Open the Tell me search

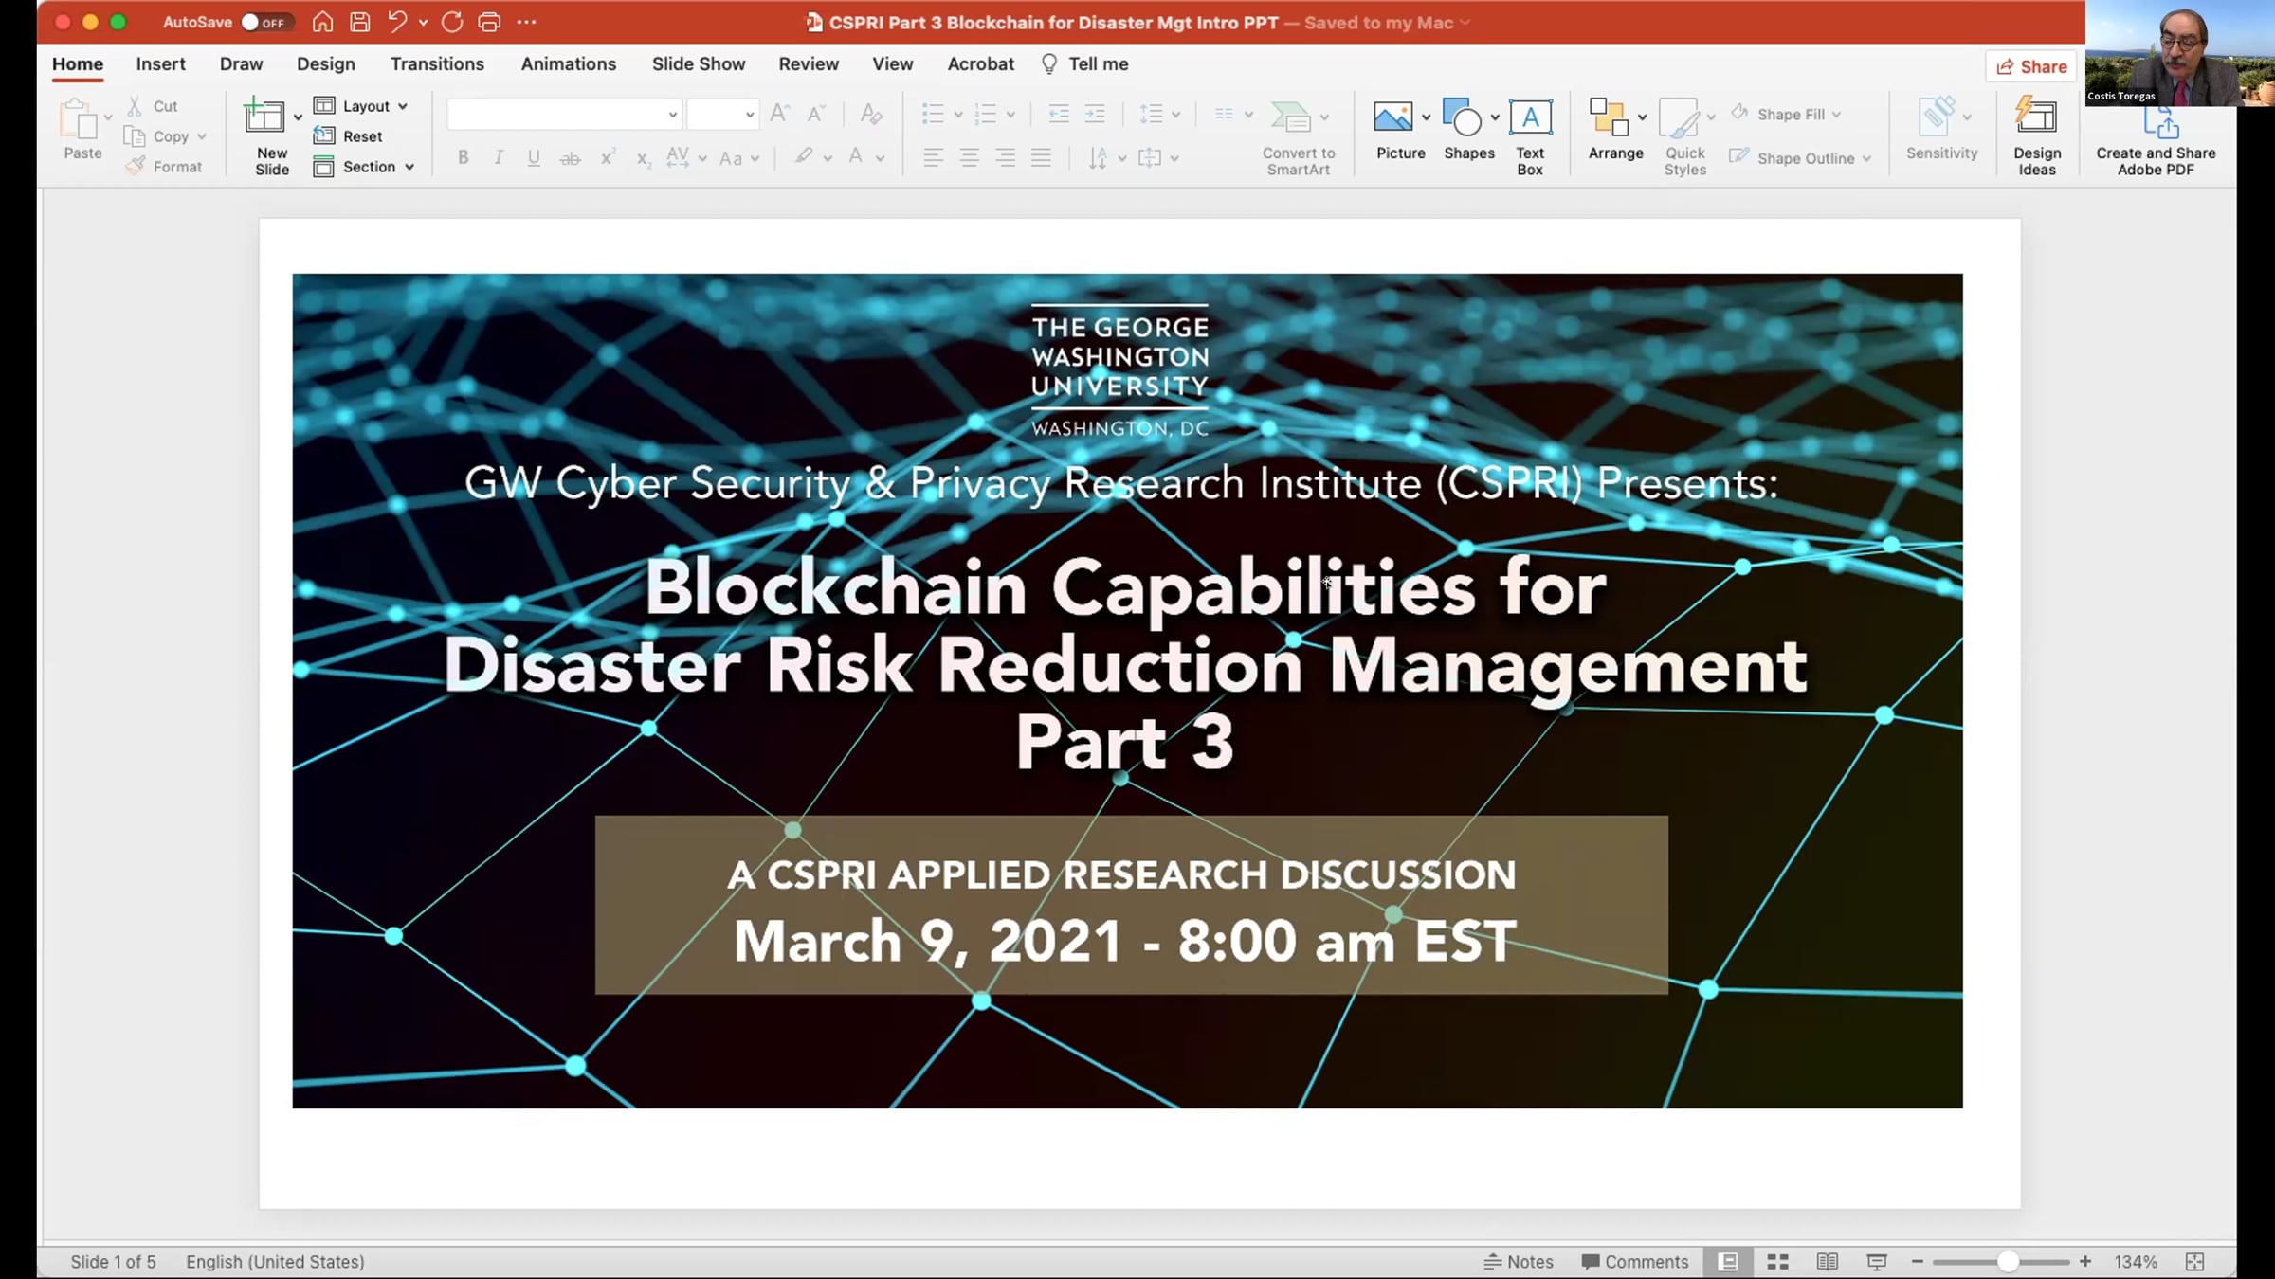pos(1085,64)
